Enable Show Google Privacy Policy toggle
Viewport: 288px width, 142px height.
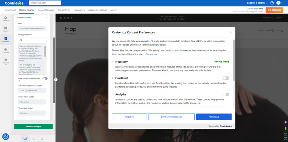tap(45, 78)
